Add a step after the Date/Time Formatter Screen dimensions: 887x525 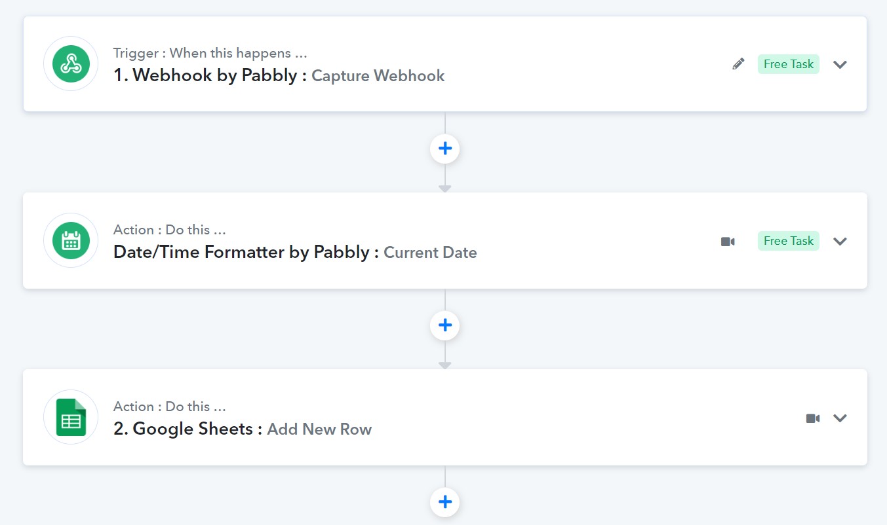coord(445,325)
